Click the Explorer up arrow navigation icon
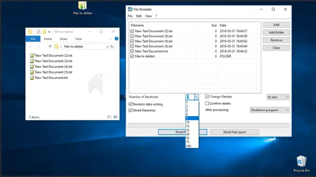The image size is (316, 177). (x=50, y=47)
